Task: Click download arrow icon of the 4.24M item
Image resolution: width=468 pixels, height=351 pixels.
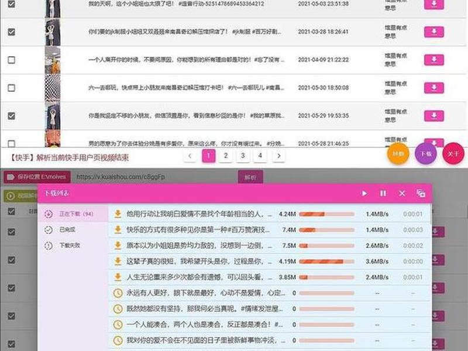Action: tap(118, 214)
